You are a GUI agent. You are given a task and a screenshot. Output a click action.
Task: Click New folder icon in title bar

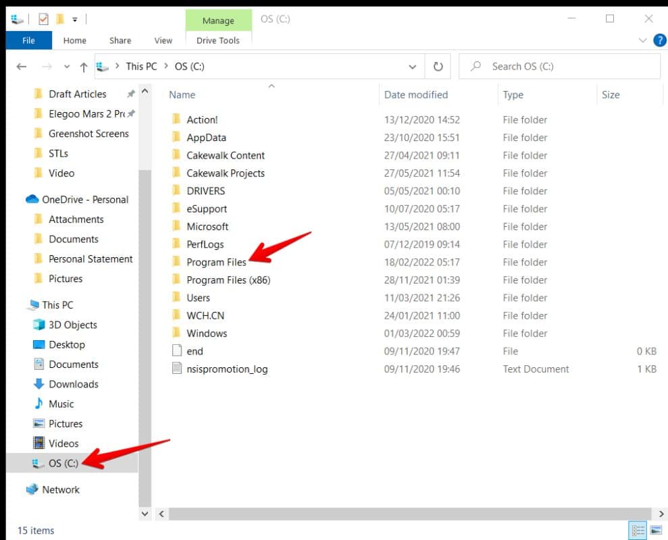coord(60,19)
